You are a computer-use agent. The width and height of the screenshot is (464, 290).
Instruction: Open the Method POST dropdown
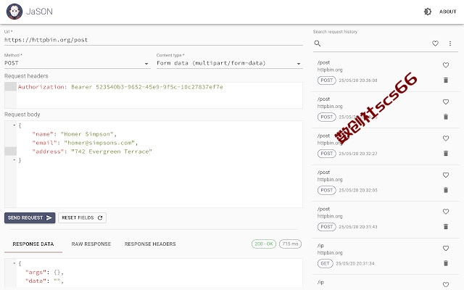(78, 63)
